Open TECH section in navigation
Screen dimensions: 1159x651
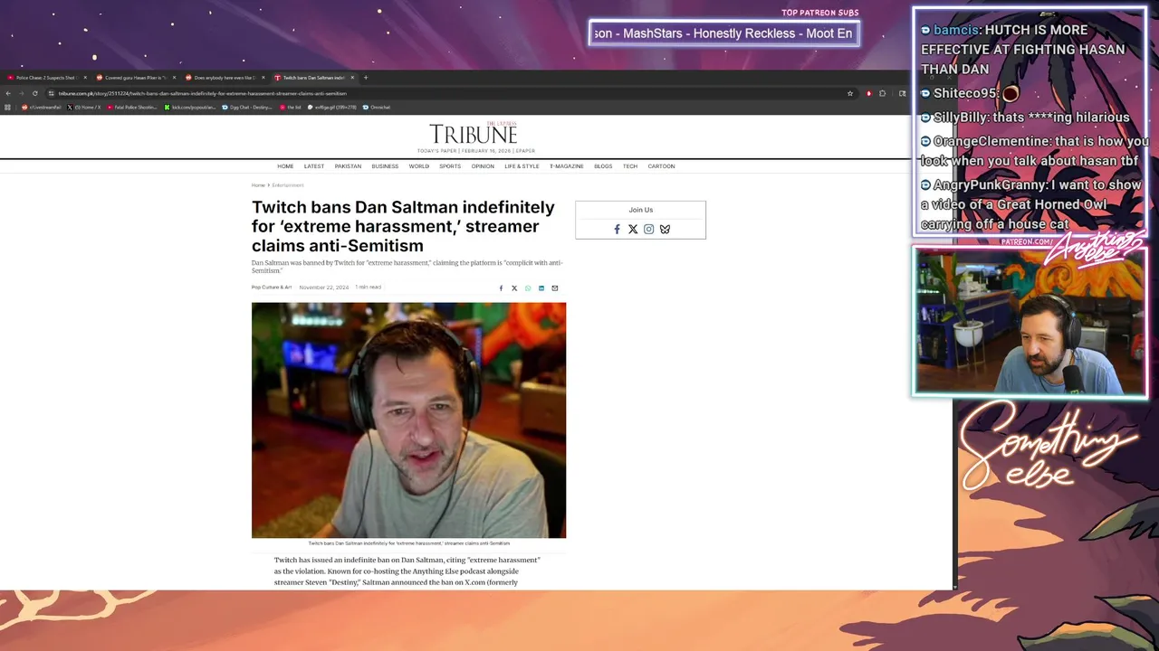coord(630,166)
